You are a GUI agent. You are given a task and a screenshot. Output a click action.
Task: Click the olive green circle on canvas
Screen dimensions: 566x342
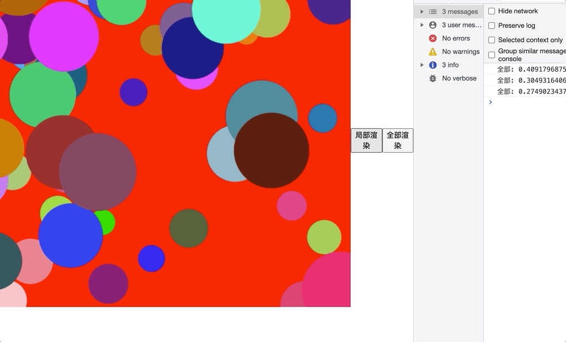point(189,228)
